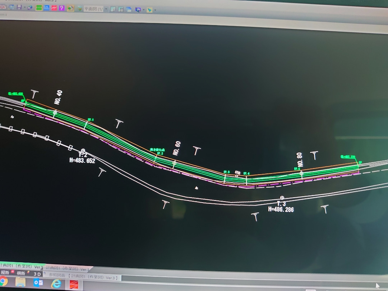Select the NO. 60 station label
This screenshot has height=291, width=388.
click(x=177, y=148)
